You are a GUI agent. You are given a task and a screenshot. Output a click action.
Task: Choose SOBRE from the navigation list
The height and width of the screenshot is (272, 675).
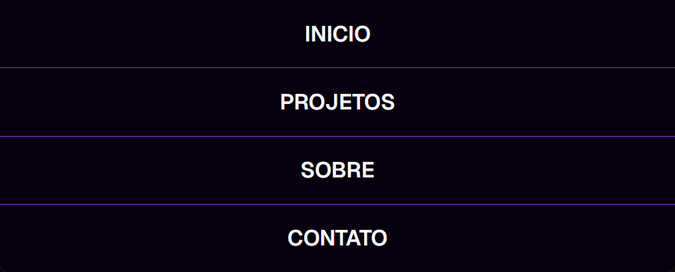click(337, 170)
